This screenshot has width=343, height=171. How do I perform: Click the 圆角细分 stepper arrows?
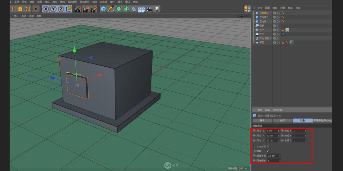(280, 161)
